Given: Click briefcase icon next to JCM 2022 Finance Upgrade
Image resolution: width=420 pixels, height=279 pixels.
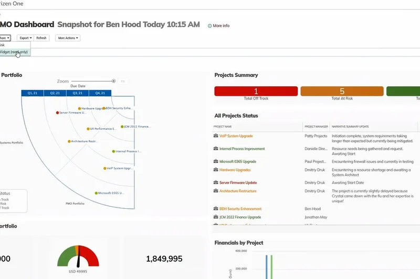Looking at the screenshot, I should 216,217.
